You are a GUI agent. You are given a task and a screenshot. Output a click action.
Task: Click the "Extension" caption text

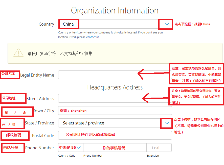pos(153,156)
